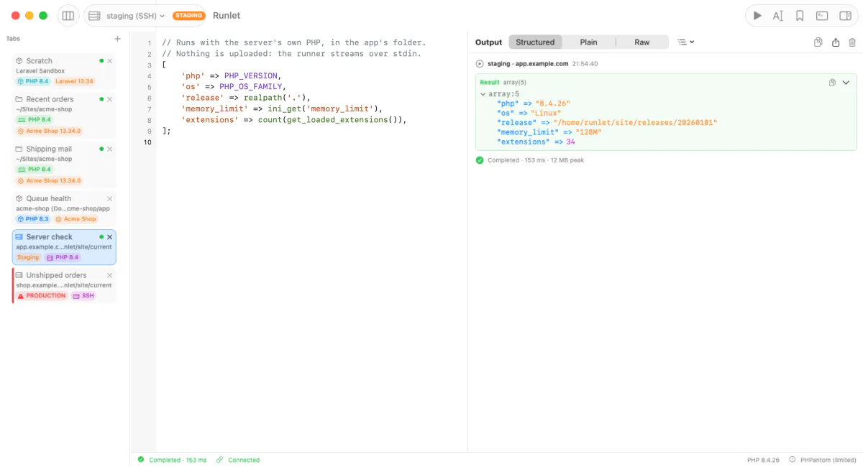Click the 'php' => PHP_VERSION code line

[230, 75]
